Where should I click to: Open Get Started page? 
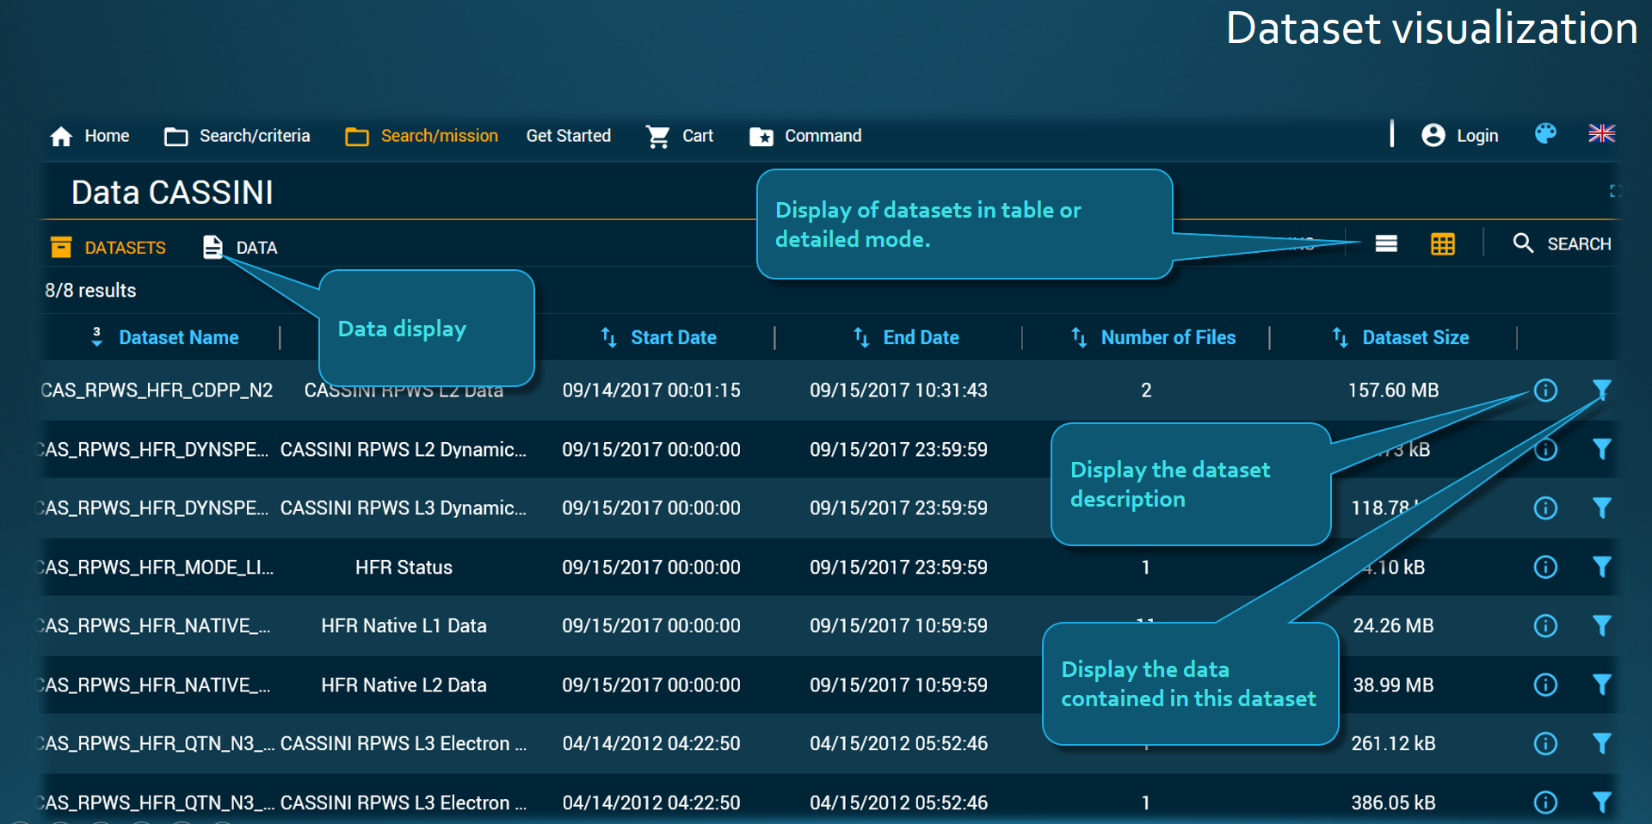569,136
